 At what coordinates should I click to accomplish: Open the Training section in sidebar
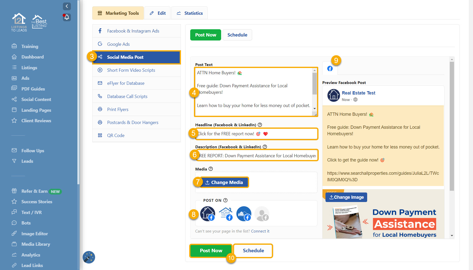[x=30, y=46]
